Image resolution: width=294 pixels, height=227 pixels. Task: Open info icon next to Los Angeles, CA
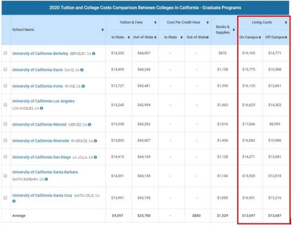[41, 108]
